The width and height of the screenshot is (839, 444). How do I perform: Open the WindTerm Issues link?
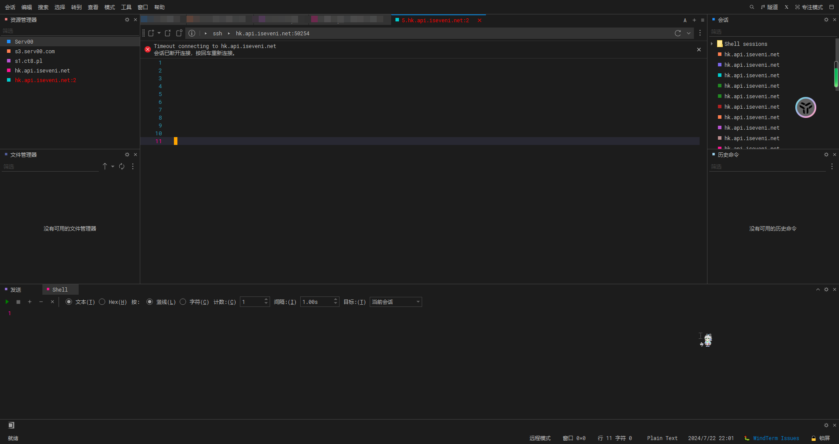tap(776, 438)
